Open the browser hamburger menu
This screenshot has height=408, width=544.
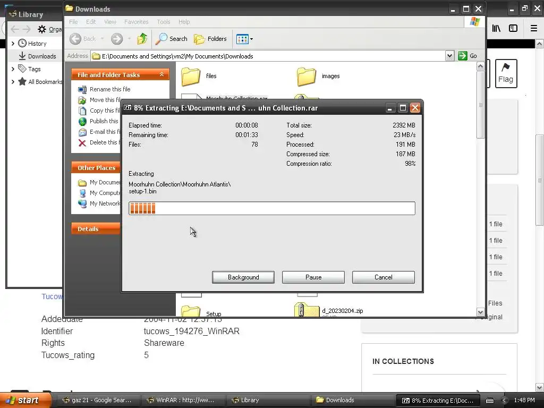pos(534,29)
